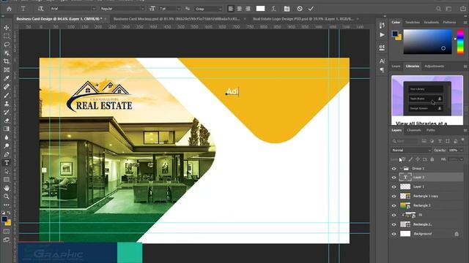Cancel current text edits

tap(300, 9)
